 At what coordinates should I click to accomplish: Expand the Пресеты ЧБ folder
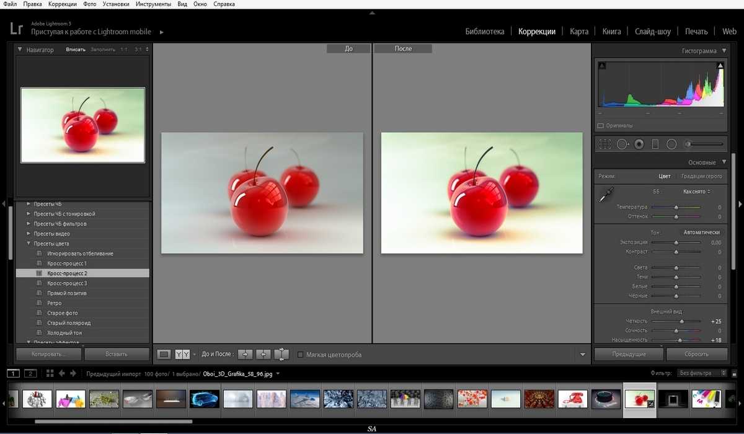(x=29, y=204)
